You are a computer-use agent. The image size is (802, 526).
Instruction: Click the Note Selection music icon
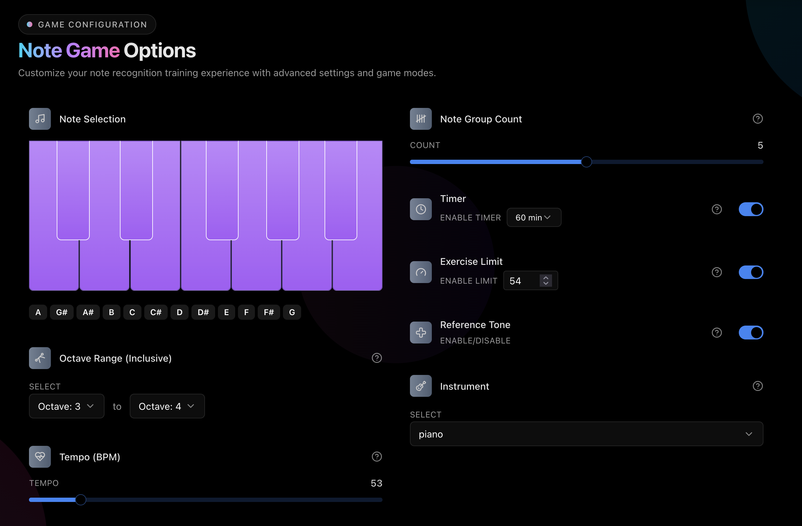point(40,119)
